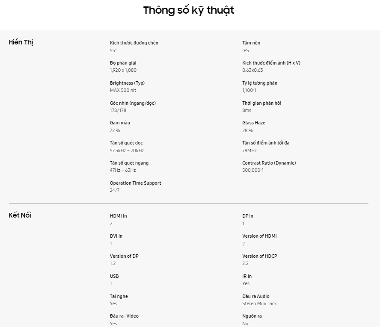Select the "Góc nhìn (ngang/dọc)" label
This screenshot has height=327, width=380.
[133, 103]
